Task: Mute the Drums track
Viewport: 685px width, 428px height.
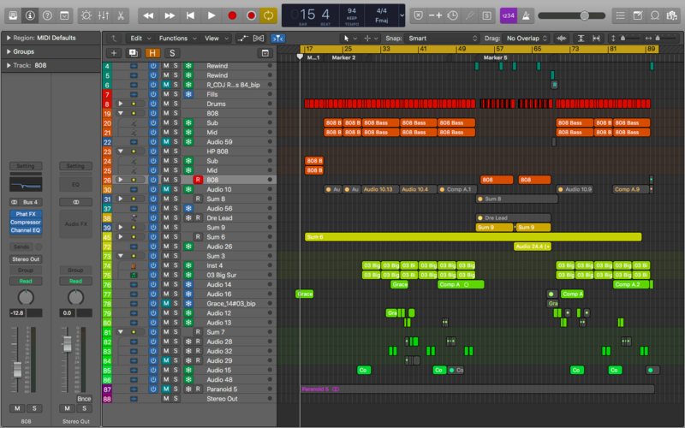Action: (166, 104)
